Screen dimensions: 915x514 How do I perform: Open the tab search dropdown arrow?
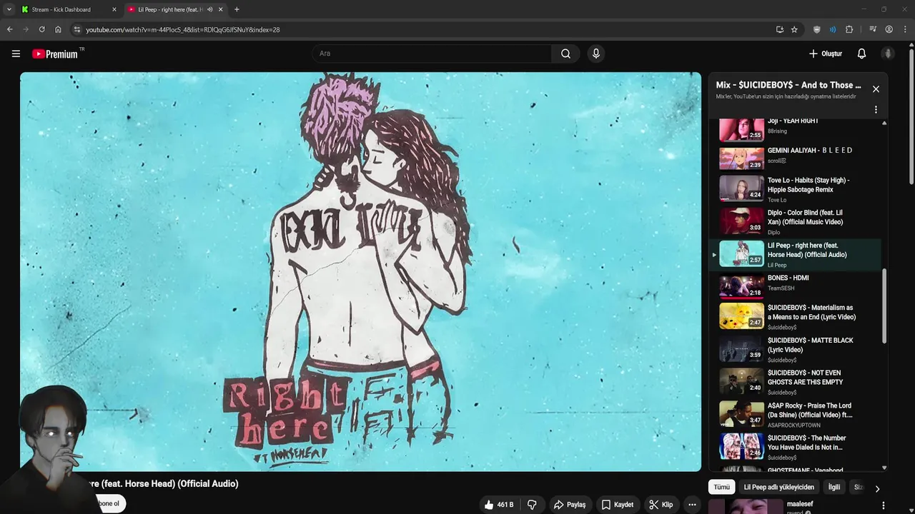(9, 9)
